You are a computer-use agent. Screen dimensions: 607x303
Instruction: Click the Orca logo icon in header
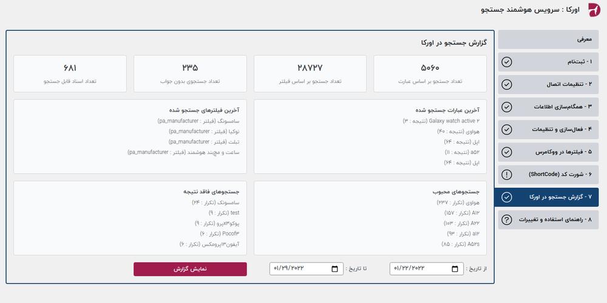(595, 10)
